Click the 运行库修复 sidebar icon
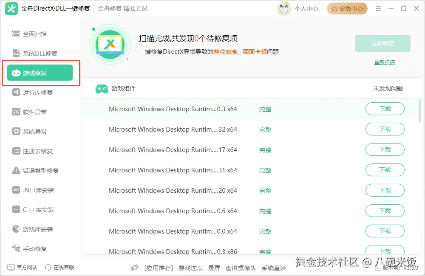Image resolution: width=425 pixels, height=276 pixels. (16, 93)
